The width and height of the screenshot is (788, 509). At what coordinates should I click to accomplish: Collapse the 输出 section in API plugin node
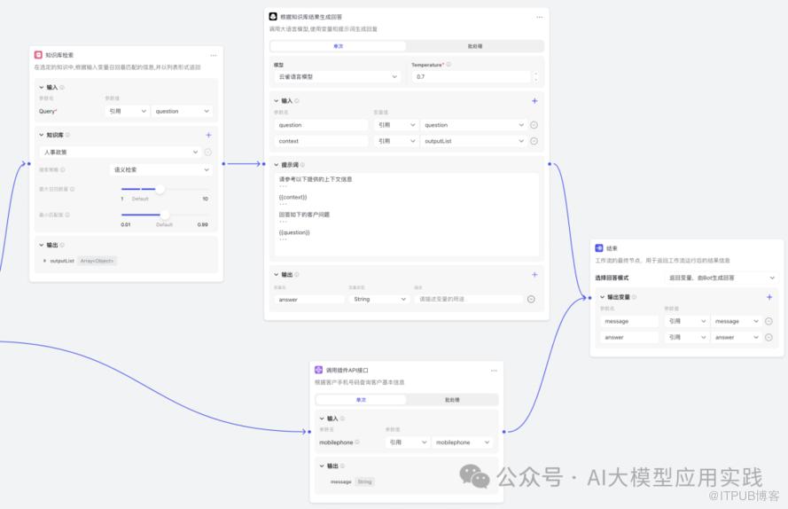point(322,466)
